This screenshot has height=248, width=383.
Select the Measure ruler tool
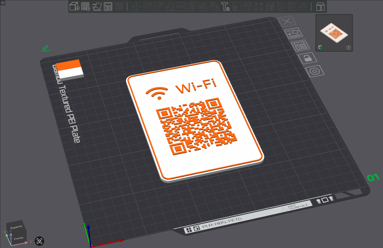[x=303, y=6]
